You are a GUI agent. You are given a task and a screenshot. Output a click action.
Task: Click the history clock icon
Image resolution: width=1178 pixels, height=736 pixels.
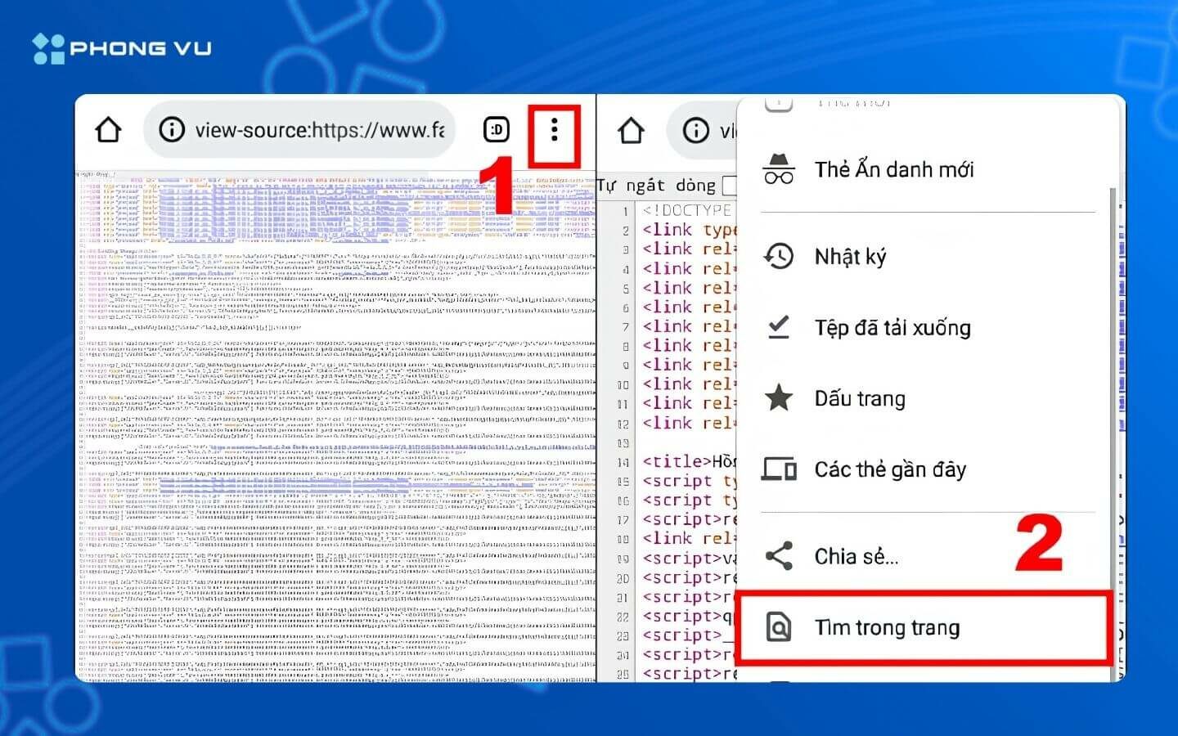coord(778,257)
